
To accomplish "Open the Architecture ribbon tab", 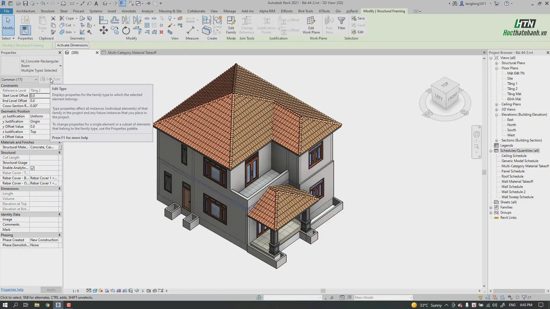I will (x=26, y=11).
